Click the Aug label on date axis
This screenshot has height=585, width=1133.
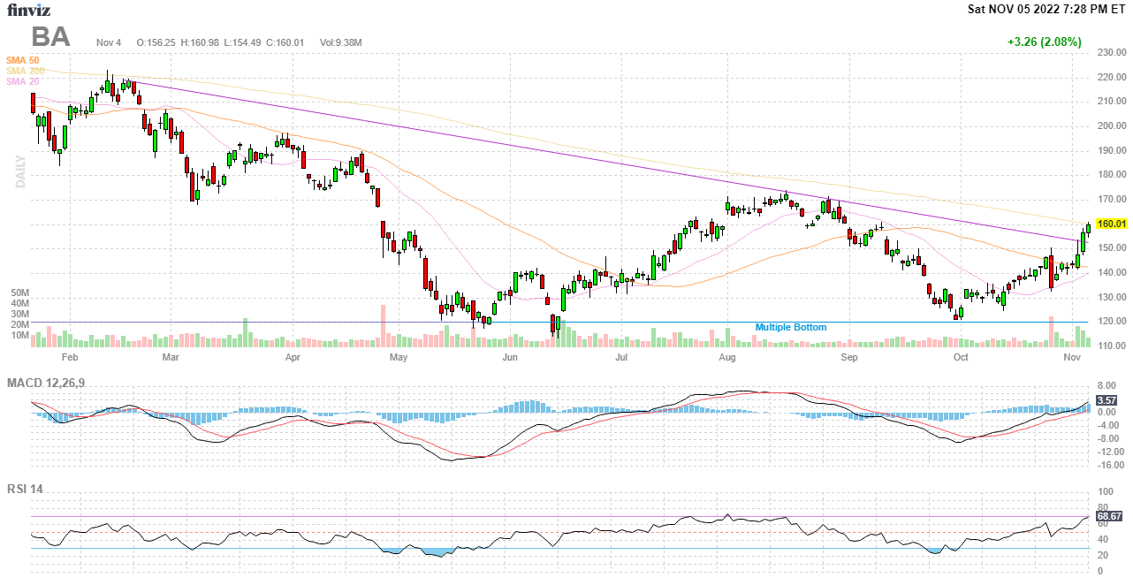tap(727, 357)
